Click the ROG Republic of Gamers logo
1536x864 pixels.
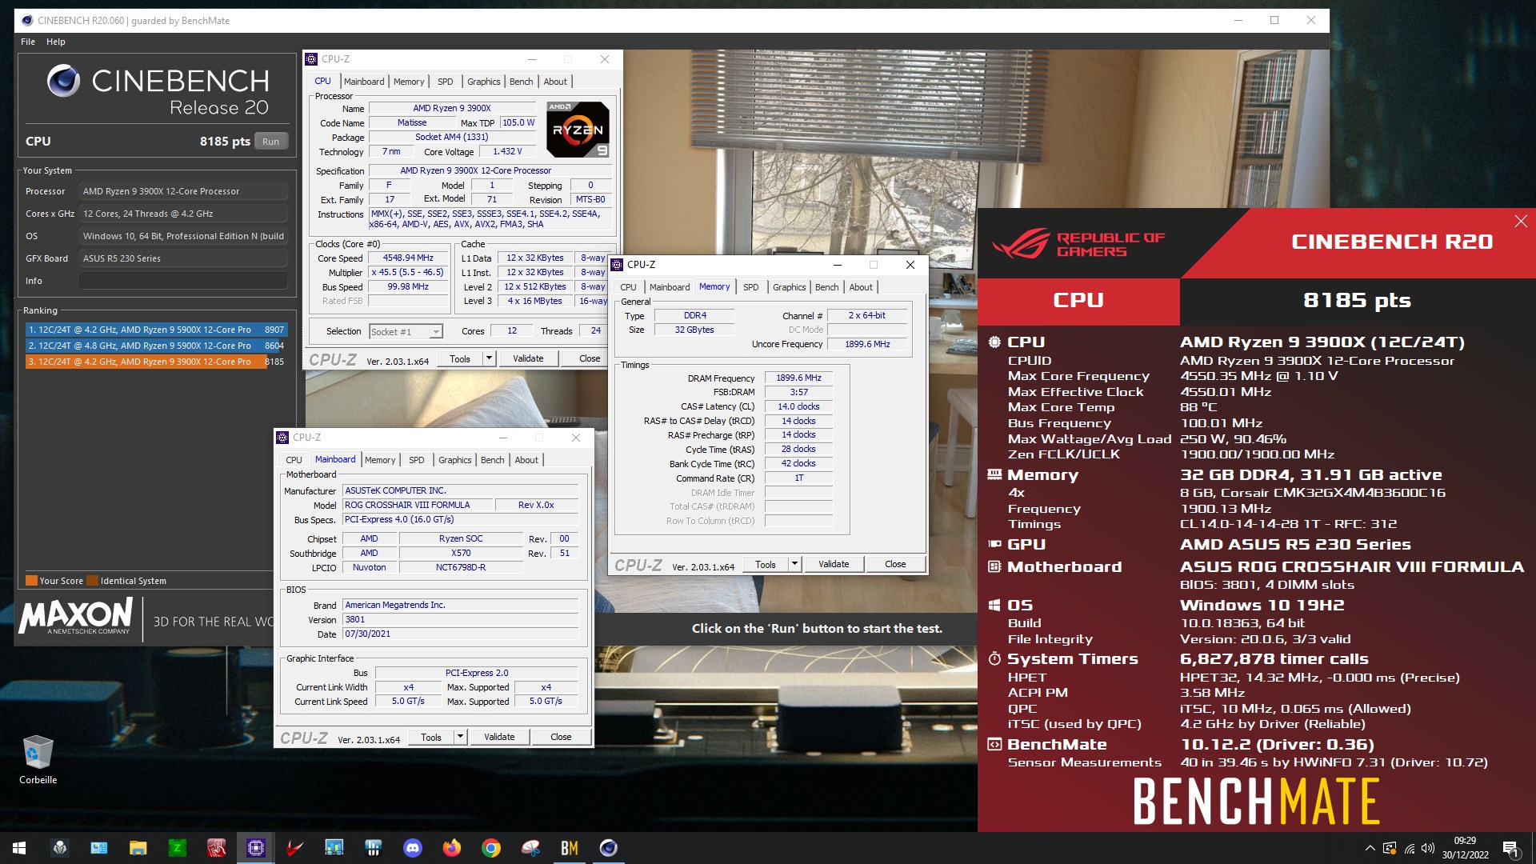click(1078, 243)
